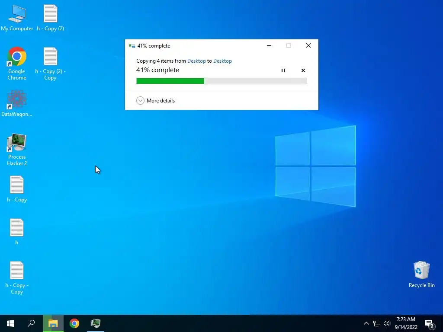Viewport: 443px width, 332px height.
Task: Cancel the copy with the small X
Action: 303,70
